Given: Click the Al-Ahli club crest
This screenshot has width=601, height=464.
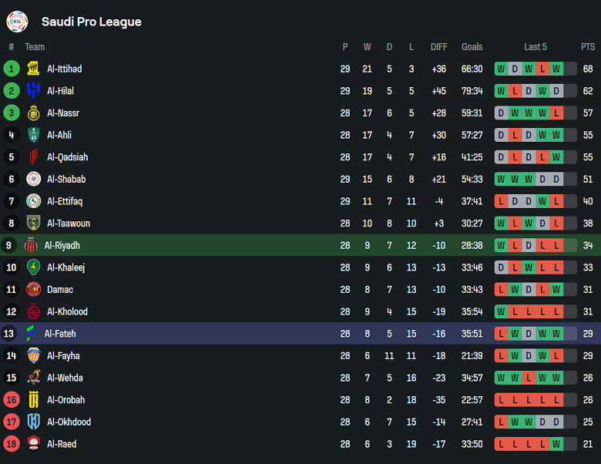Looking at the screenshot, I should [x=33, y=135].
